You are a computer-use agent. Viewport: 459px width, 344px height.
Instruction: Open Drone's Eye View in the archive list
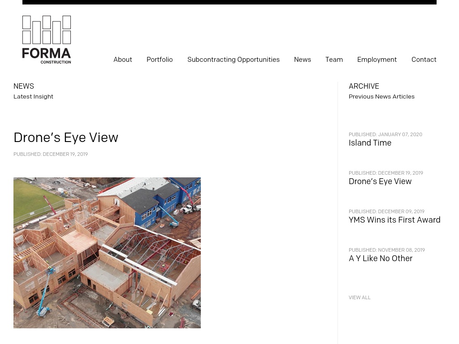tap(380, 181)
